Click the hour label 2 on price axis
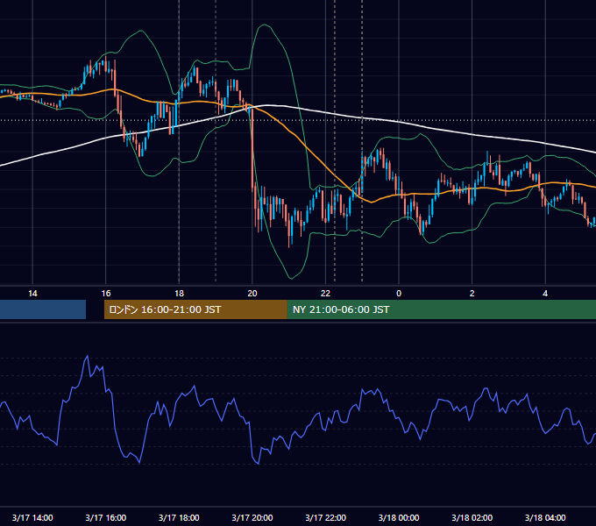 (472, 294)
